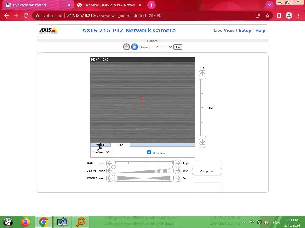Click the Go button
The width and height of the screenshot is (305, 228).
(x=178, y=47)
